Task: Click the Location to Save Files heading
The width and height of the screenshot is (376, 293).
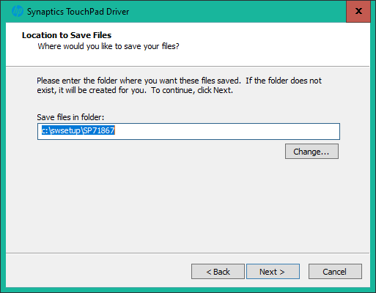Action: 67,35
